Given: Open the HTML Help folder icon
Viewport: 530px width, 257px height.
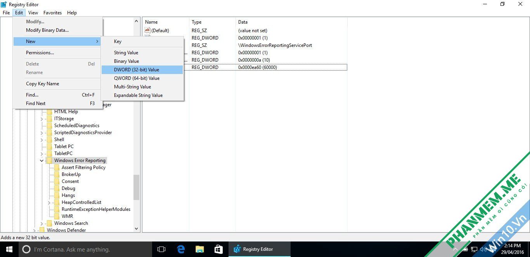Looking at the screenshot, I should coord(49,112).
